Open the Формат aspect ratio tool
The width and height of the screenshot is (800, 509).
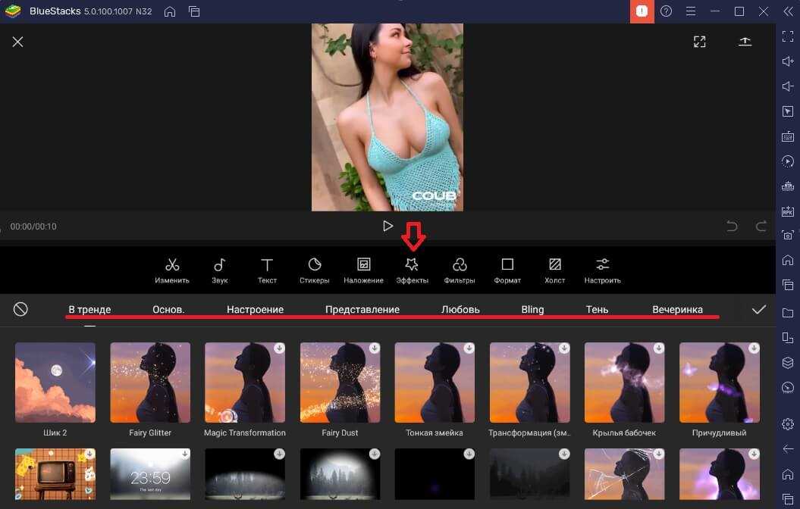click(x=507, y=270)
